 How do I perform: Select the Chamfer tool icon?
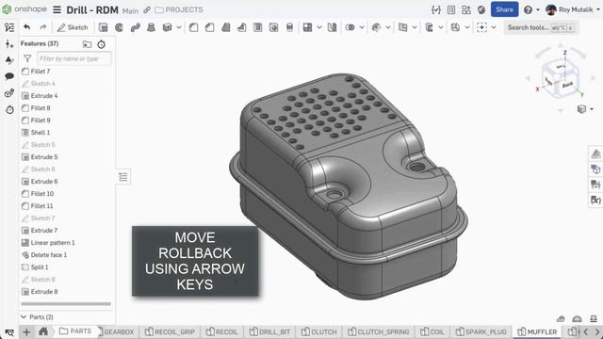pyautogui.click(x=209, y=27)
